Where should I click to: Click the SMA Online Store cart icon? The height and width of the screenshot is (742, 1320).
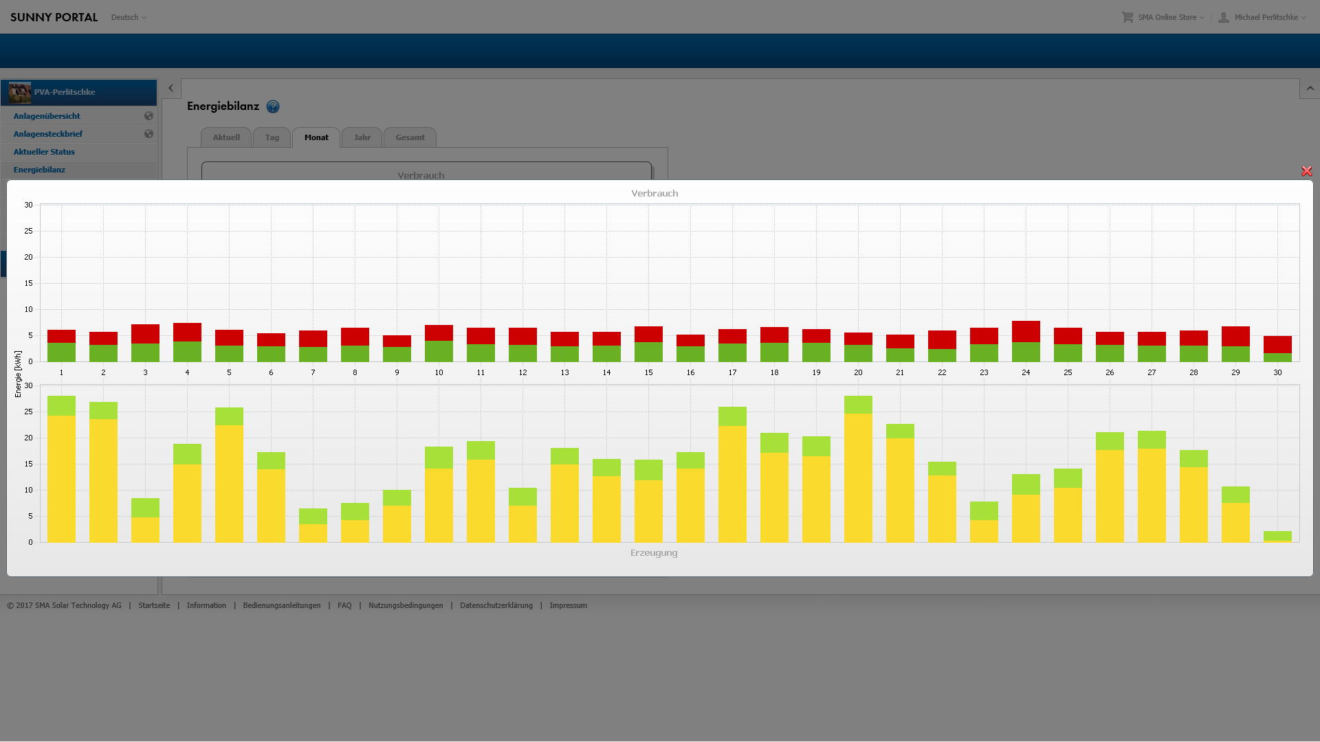coord(1127,17)
